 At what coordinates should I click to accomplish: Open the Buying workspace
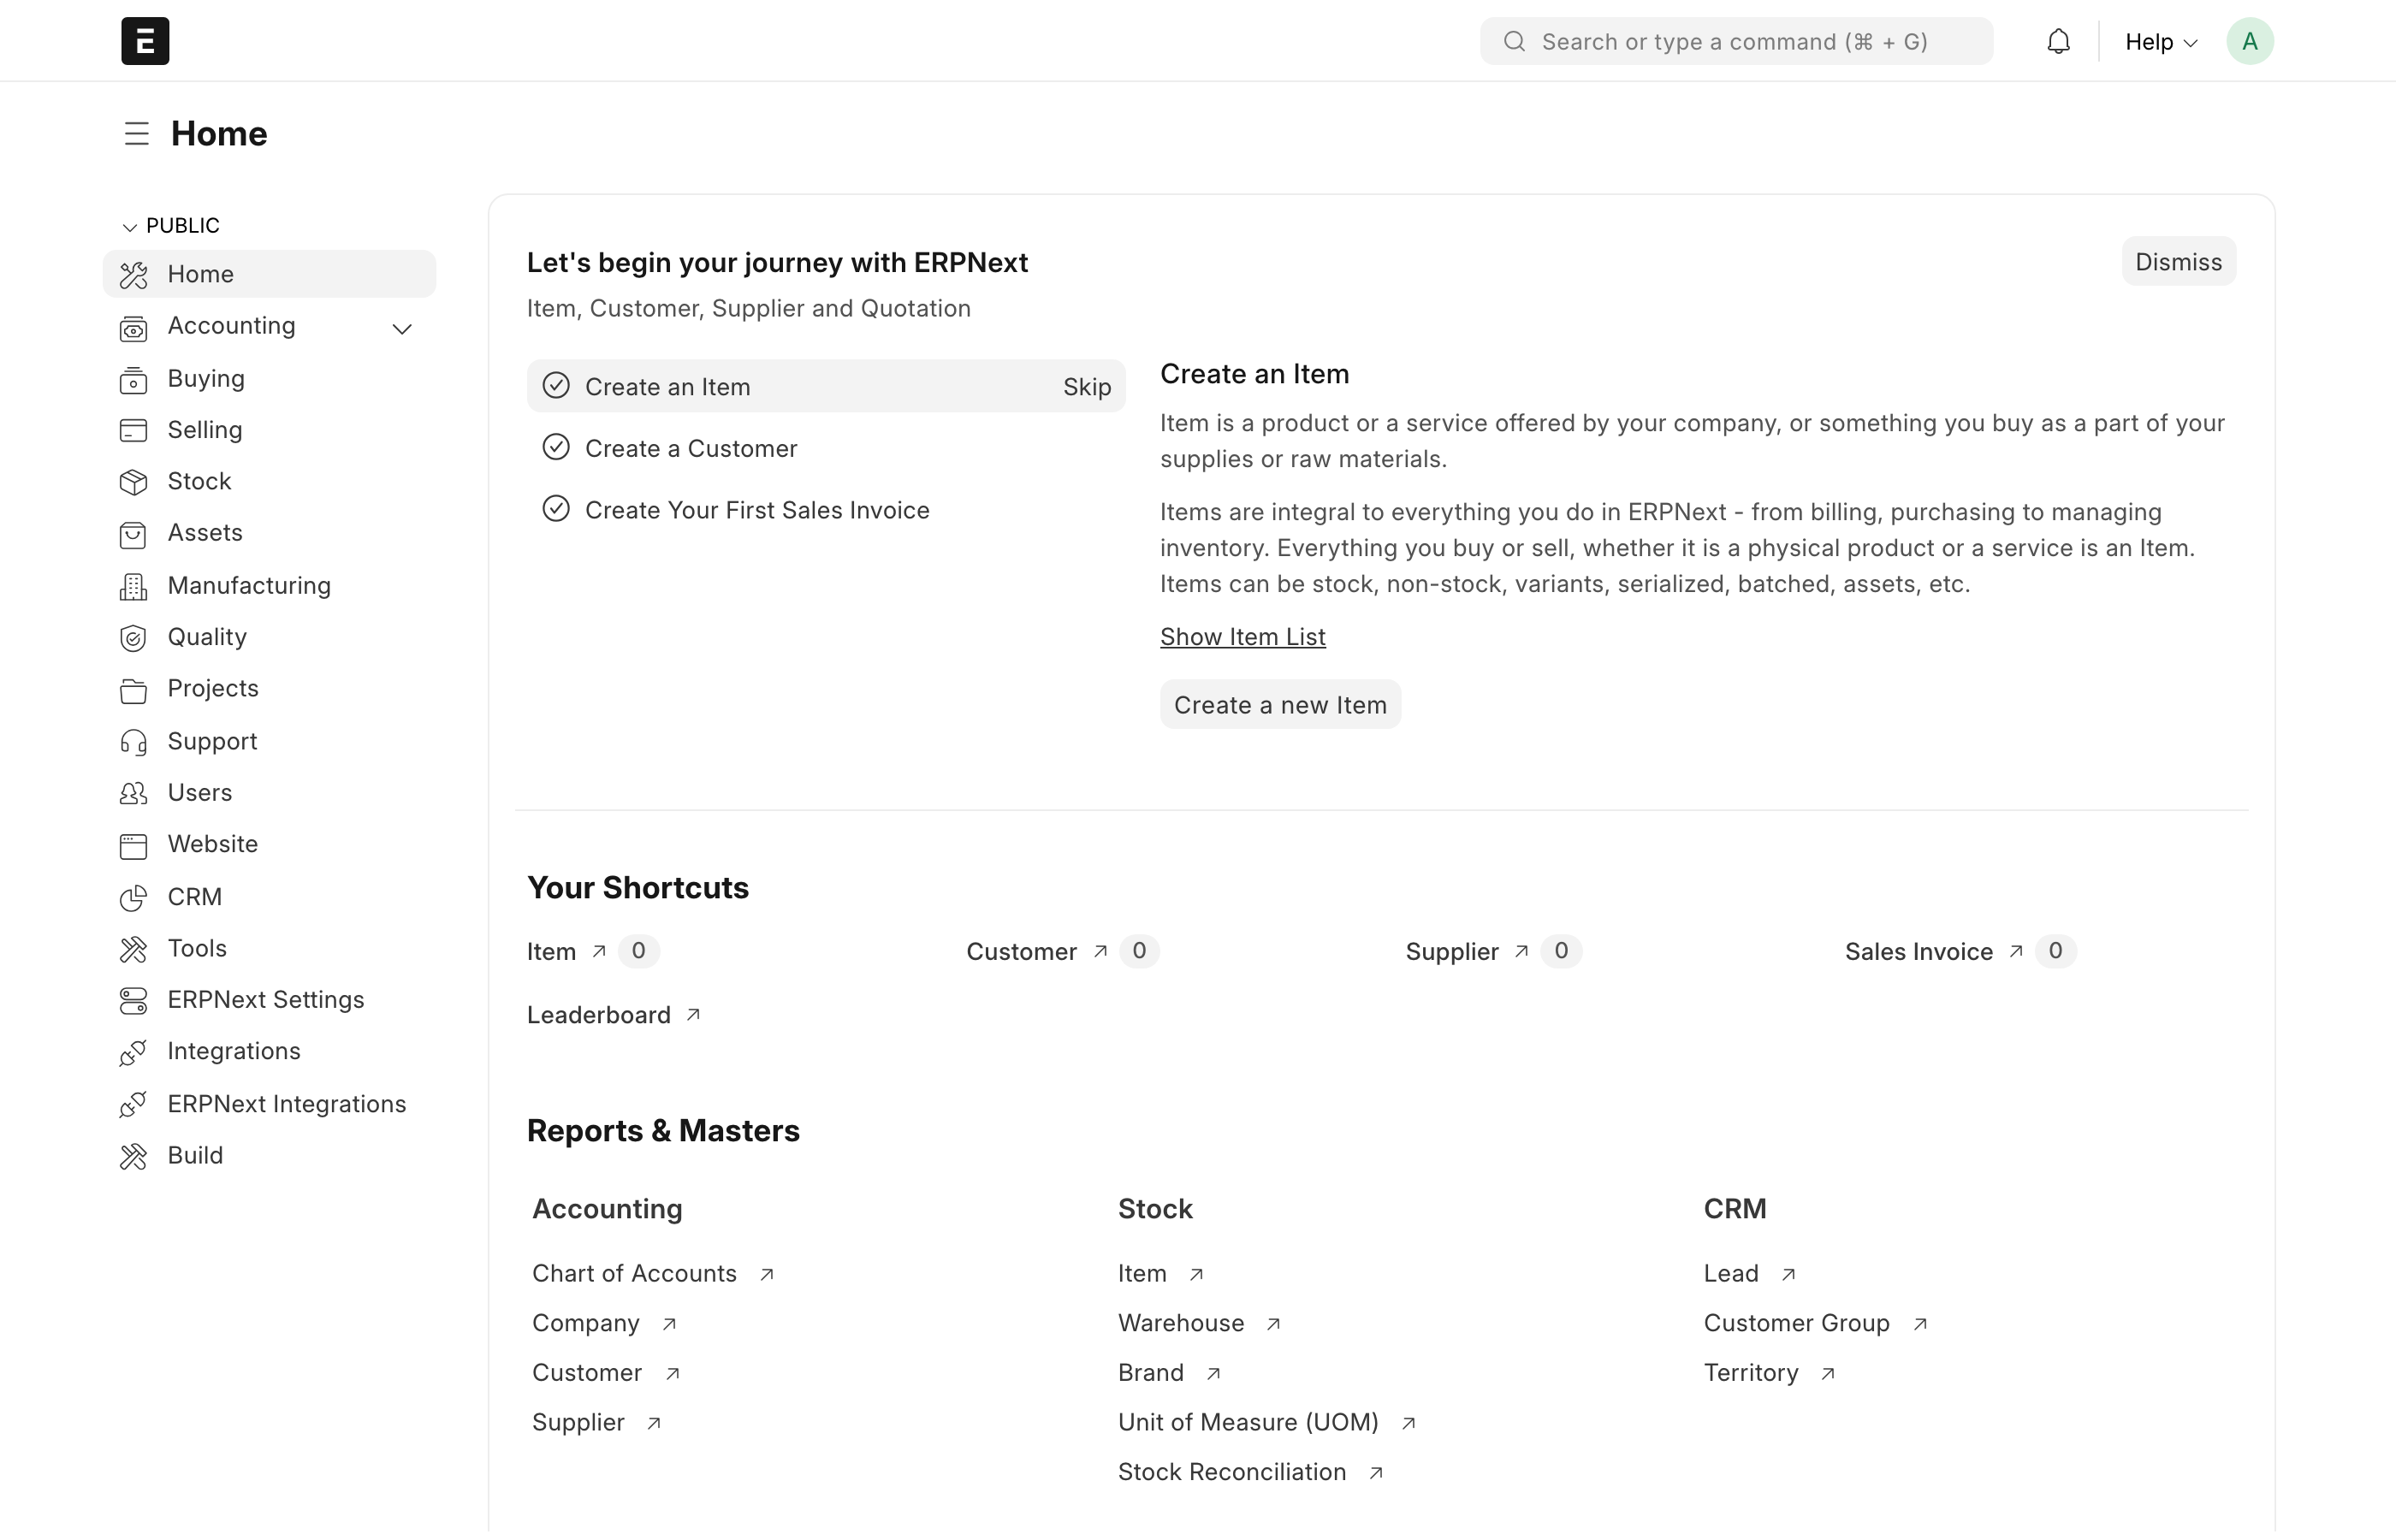(x=269, y=379)
